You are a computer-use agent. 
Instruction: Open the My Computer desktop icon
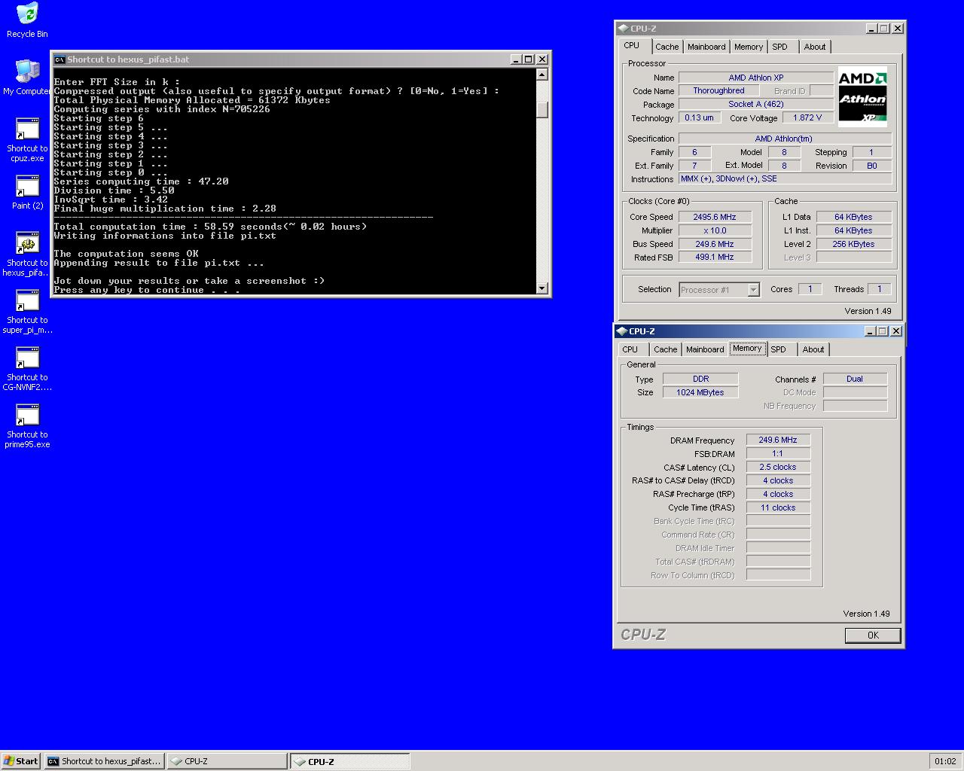click(x=27, y=78)
